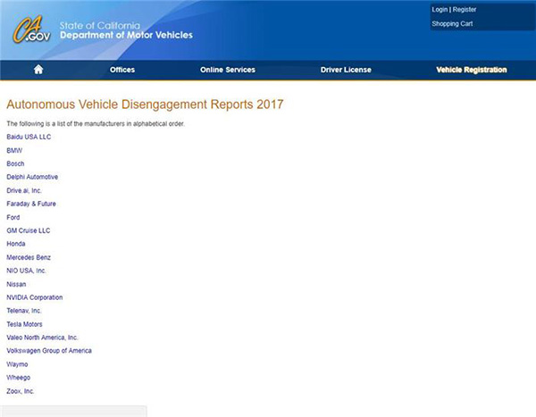Open the Nissan disengagement report
The width and height of the screenshot is (536, 417).
[x=16, y=284]
